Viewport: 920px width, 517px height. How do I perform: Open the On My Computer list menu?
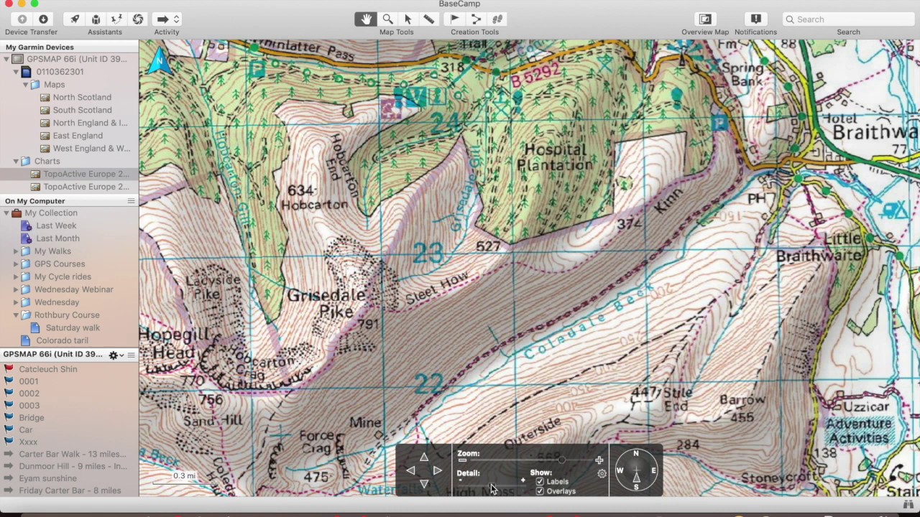click(x=131, y=201)
